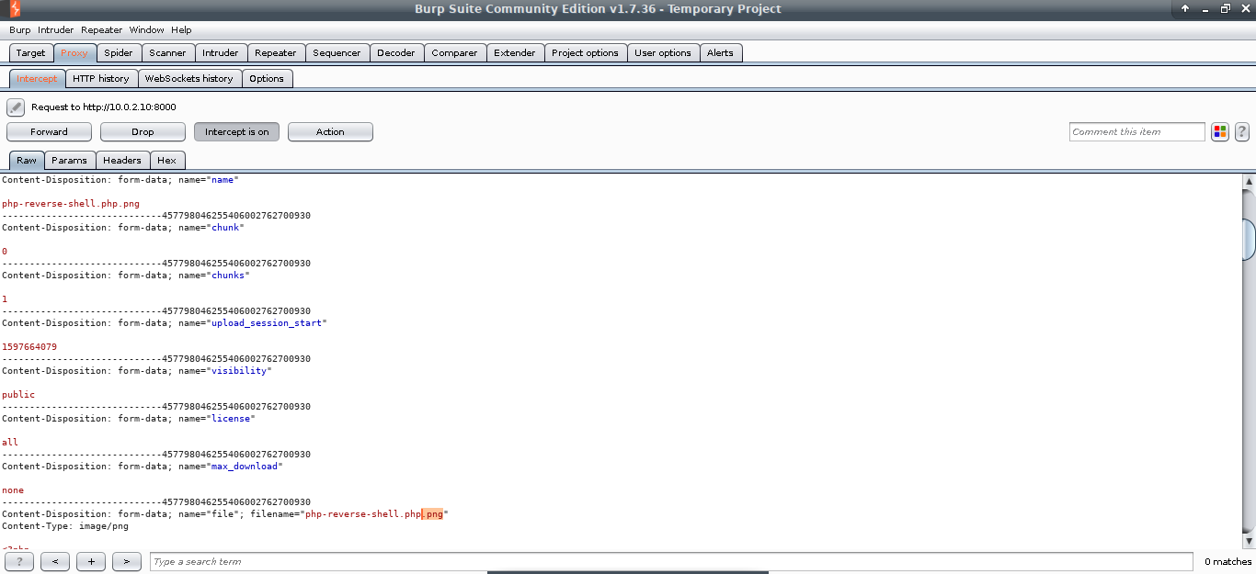Click the value 1597664079

click(29, 347)
